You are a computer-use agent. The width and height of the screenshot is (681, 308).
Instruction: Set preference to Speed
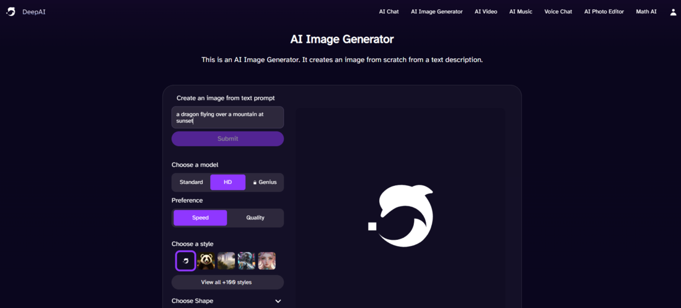coord(200,218)
